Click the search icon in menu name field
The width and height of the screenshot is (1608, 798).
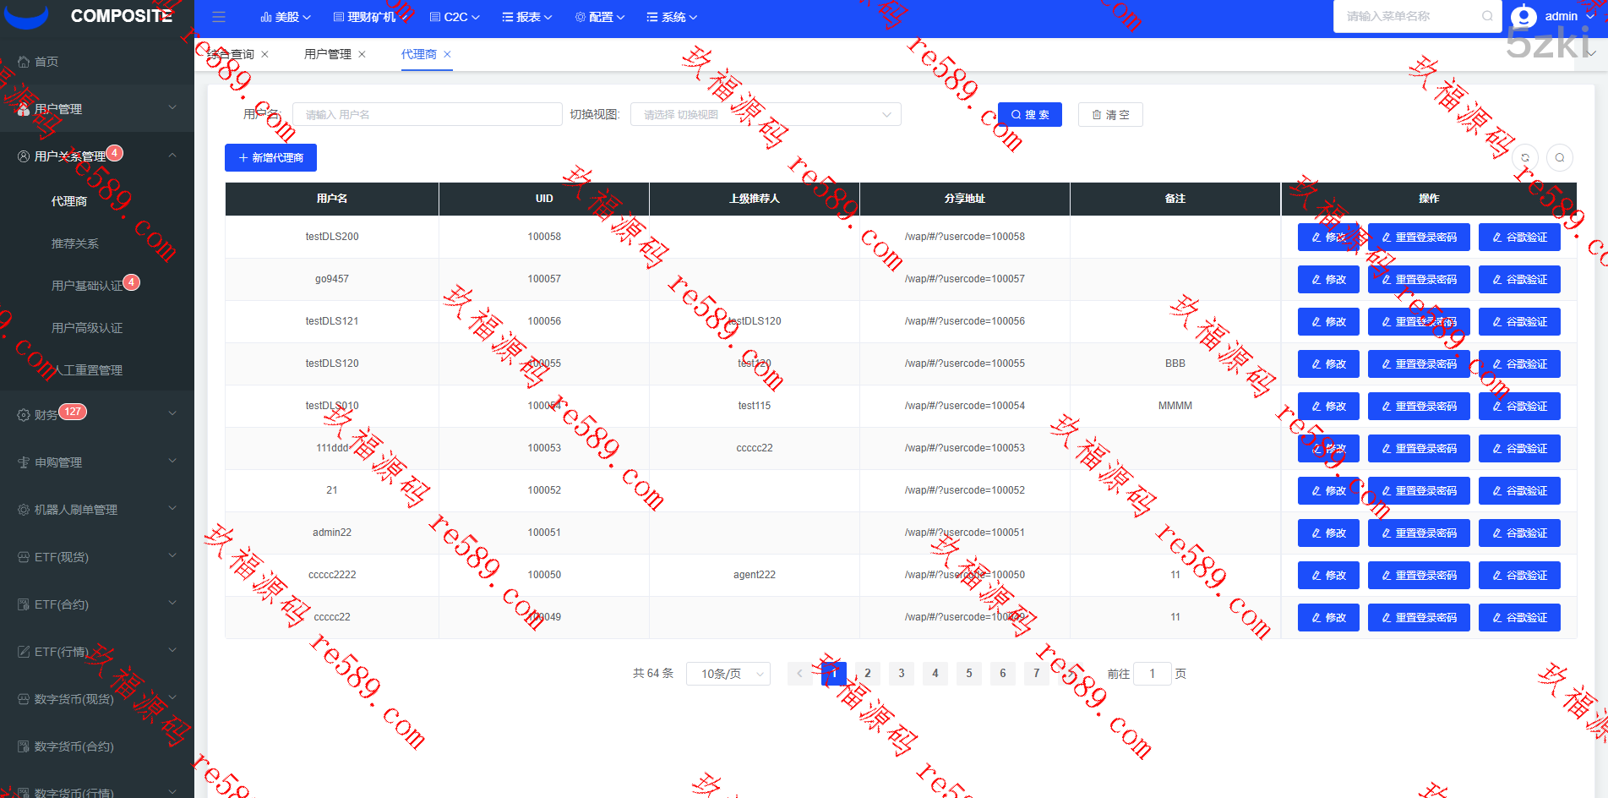(x=1486, y=16)
